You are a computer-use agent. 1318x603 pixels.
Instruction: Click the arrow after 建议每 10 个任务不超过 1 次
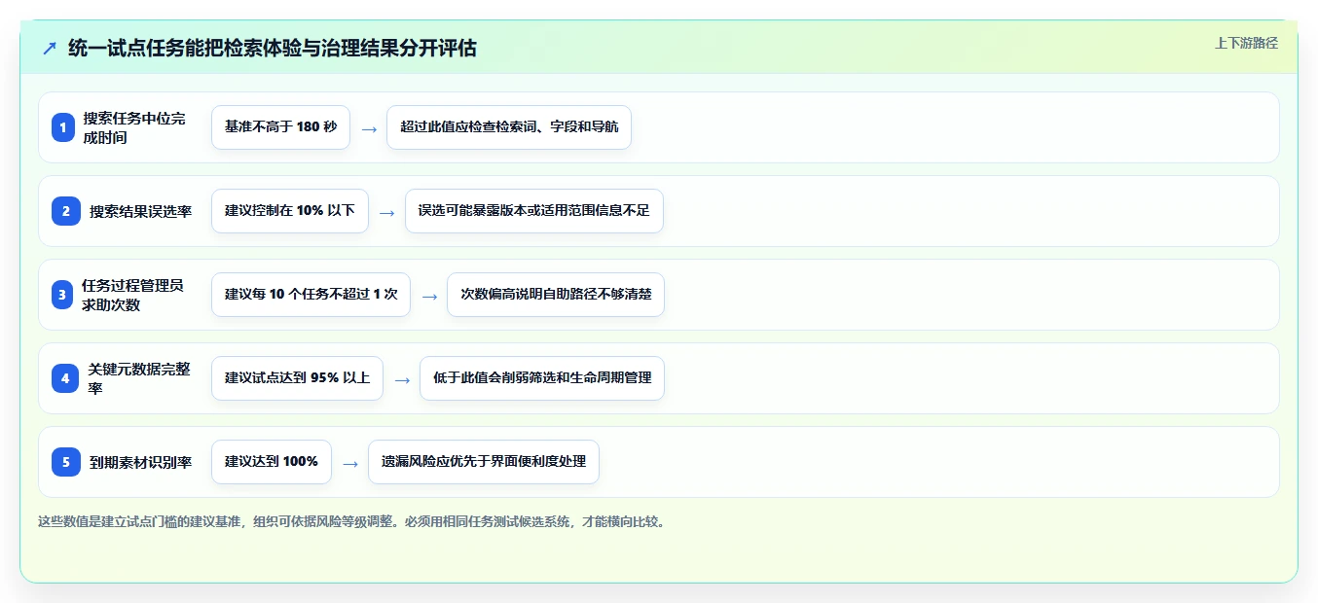429,296
